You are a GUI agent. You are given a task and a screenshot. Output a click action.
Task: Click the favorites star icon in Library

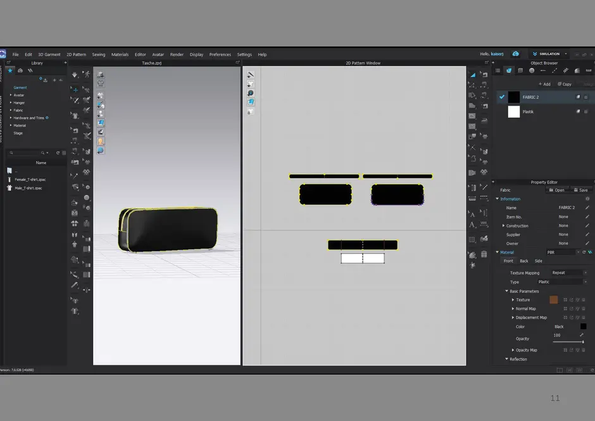point(10,71)
